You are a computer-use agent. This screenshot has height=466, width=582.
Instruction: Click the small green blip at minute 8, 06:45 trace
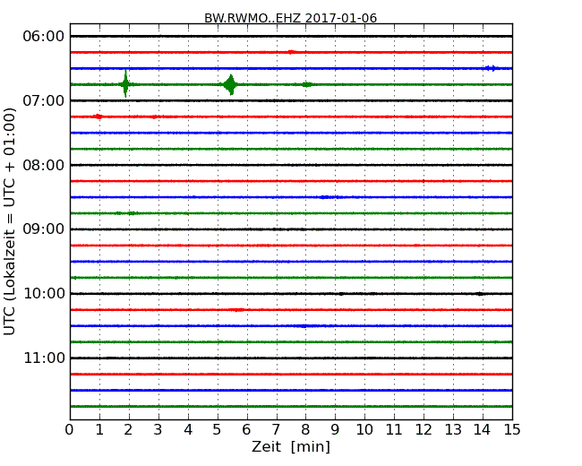[x=307, y=85]
